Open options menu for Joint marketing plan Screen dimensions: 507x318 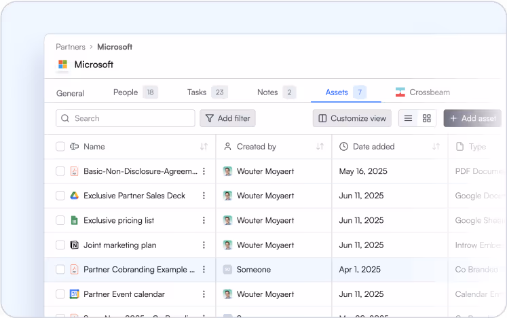click(204, 245)
